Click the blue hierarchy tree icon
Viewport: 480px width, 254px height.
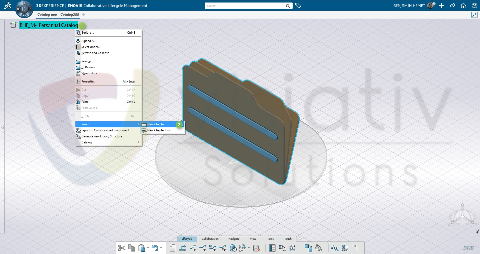pyautogui.click(x=335, y=248)
